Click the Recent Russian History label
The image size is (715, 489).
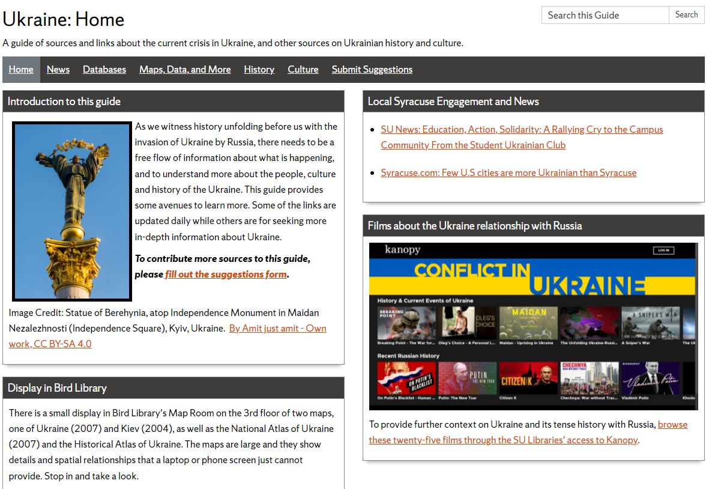pyautogui.click(x=408, y=356)
